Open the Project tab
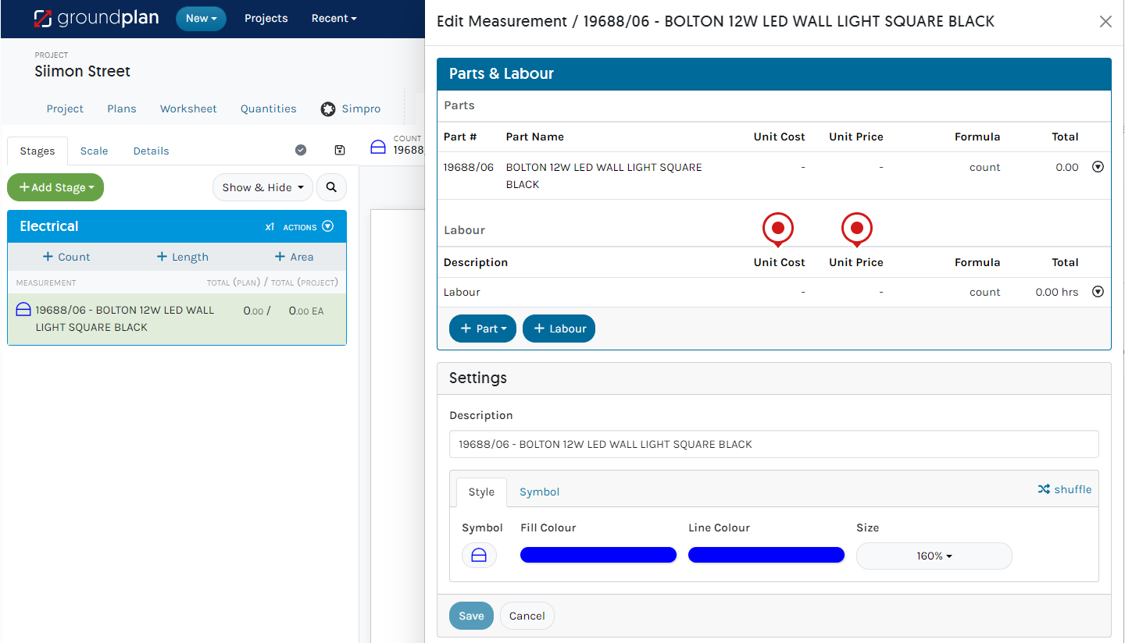Screen dimensions: 1125x643 pos(65,109)
